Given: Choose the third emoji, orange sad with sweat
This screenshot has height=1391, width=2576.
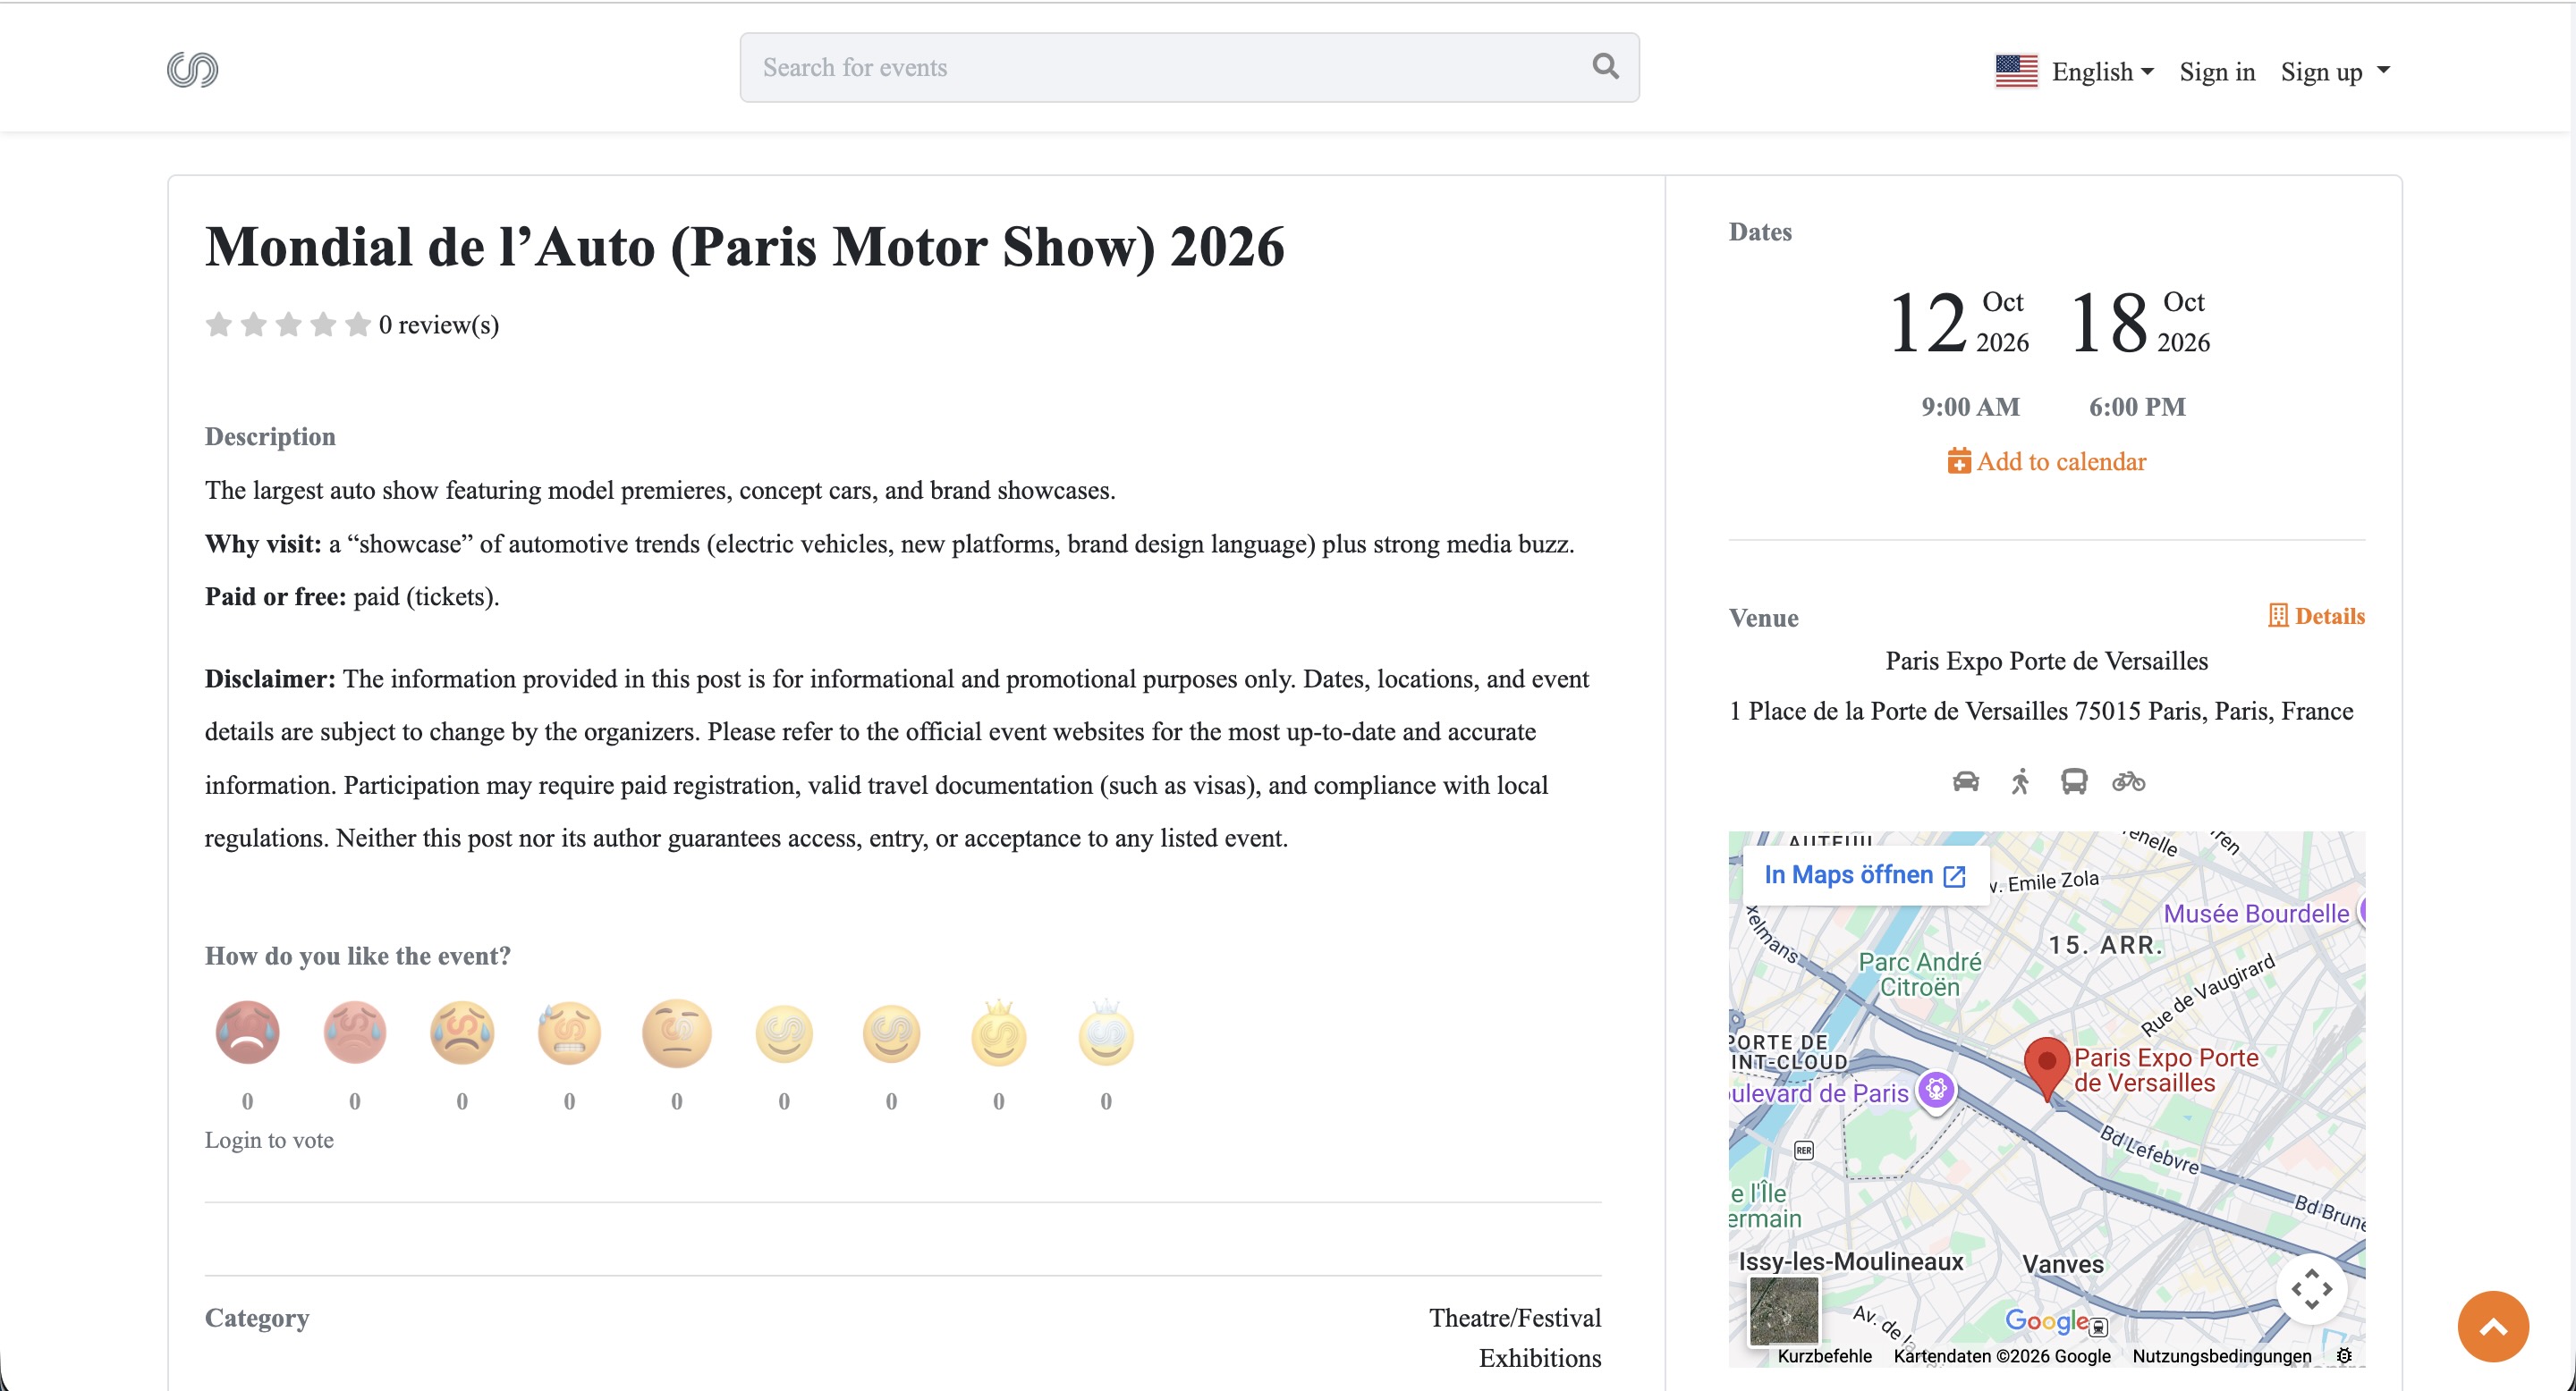Looking at the screenshot, I should click(x=462, y=1033).
